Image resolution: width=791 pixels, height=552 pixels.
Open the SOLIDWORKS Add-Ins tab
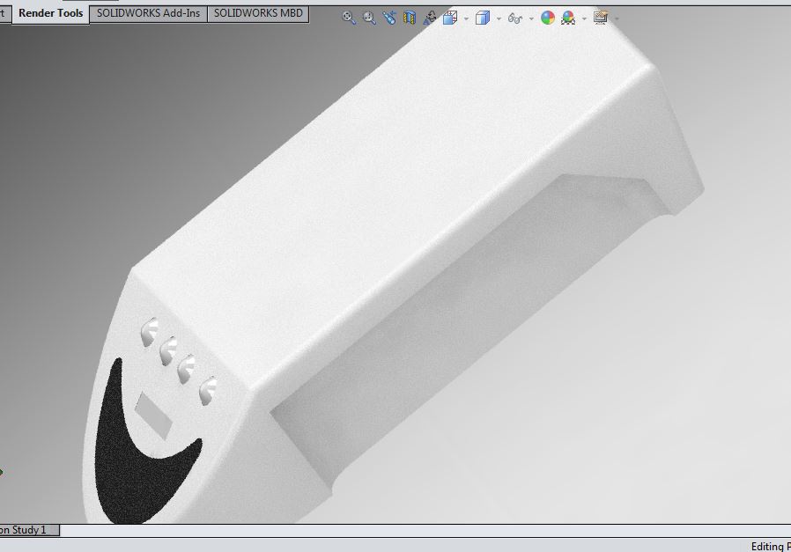pos(148,13)
